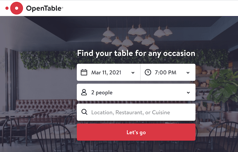Click the OpenTable wordmark text
Image resolution: width=238 pixels, height=152 pixels.
(x=44, y=8)
